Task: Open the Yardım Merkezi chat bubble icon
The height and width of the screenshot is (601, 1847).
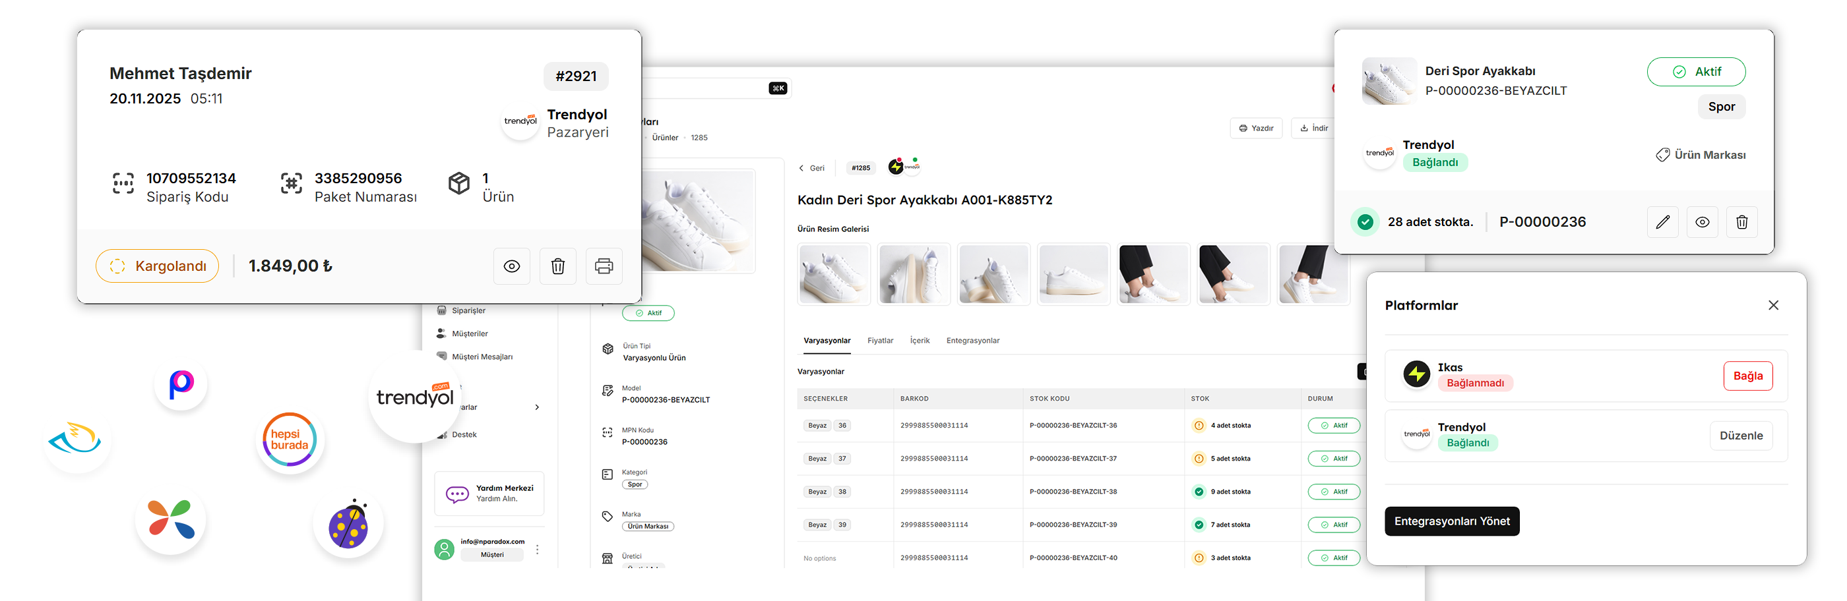Action: pos(456,494)
